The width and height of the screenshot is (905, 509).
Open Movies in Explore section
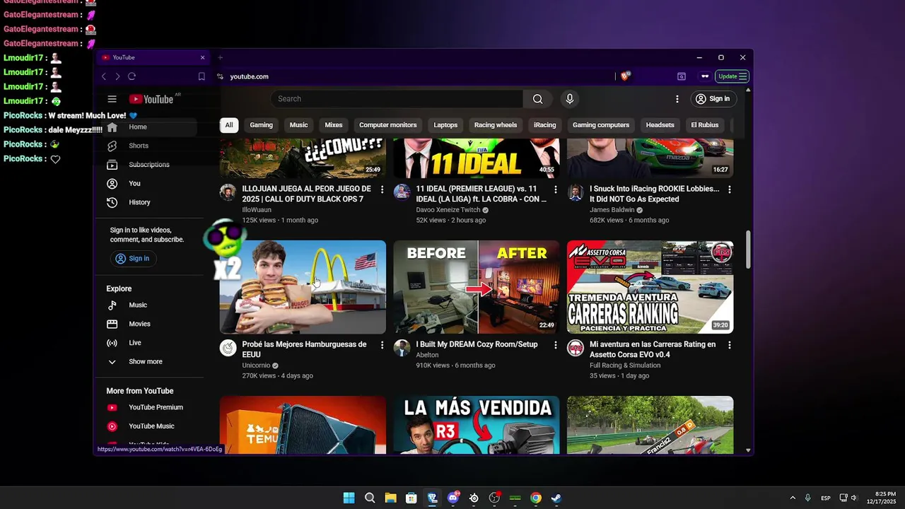(150, 324)
